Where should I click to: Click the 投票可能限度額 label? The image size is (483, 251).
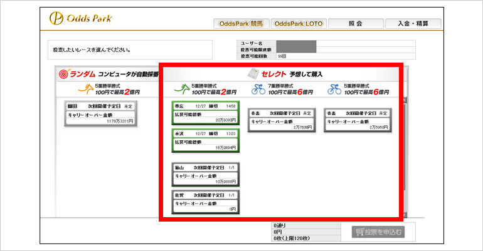tap(256, 50)
